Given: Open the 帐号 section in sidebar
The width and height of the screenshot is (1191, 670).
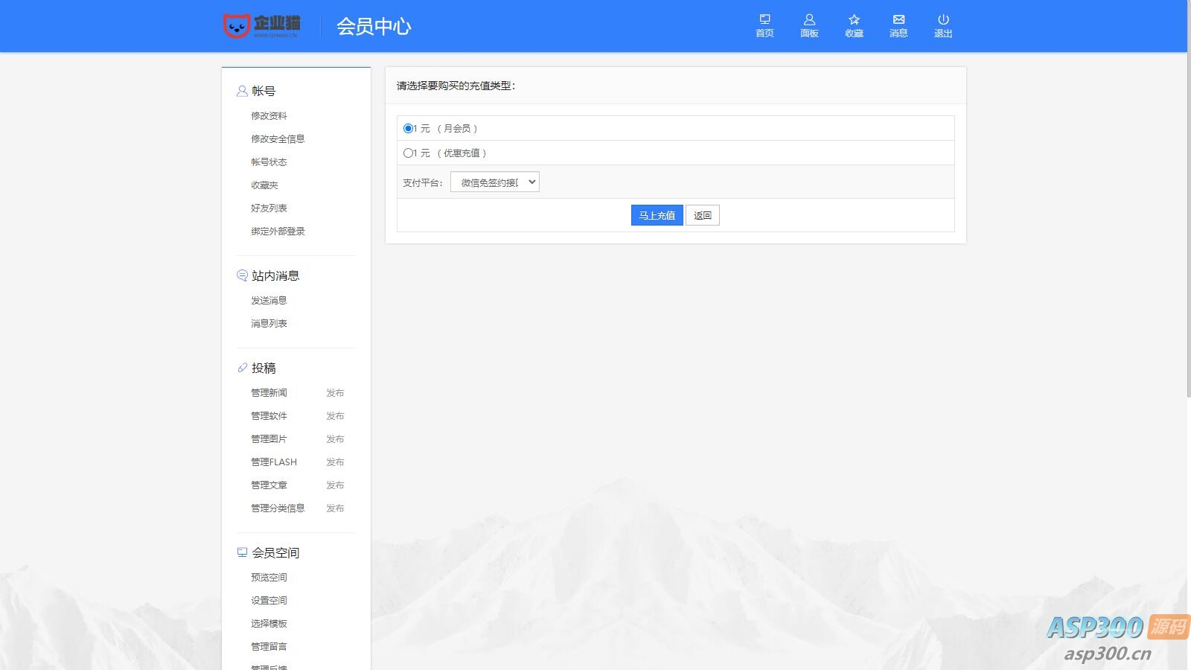Looking at the screenshot, I should (266, 90).
